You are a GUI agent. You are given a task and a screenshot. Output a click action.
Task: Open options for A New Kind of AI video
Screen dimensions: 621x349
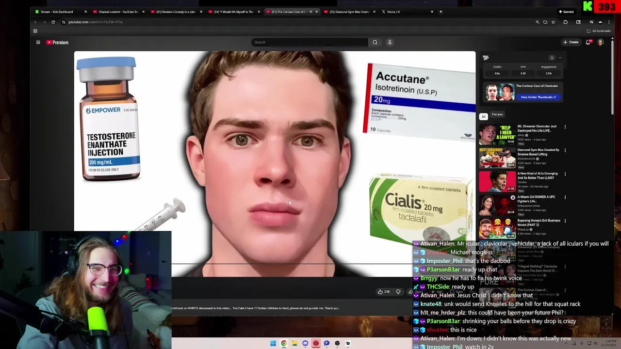coord(565,174)
